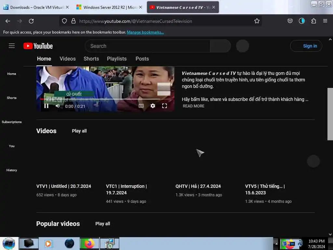Click Play all next to Videos
The height and width of the screenshot is (250, 333).
pyautogui.click(x=79, y=131)
